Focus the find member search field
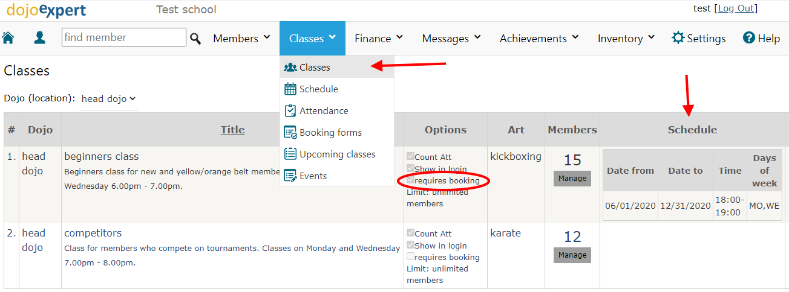 (124, 37)
